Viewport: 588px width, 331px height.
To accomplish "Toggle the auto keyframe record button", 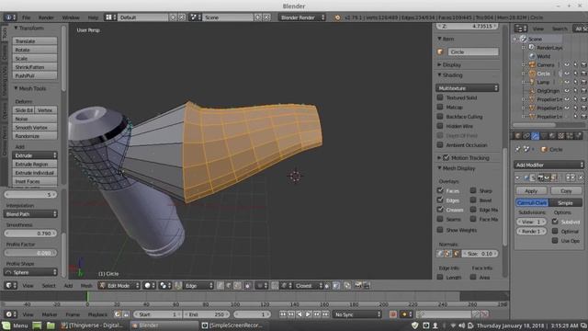I will [392, 314].
